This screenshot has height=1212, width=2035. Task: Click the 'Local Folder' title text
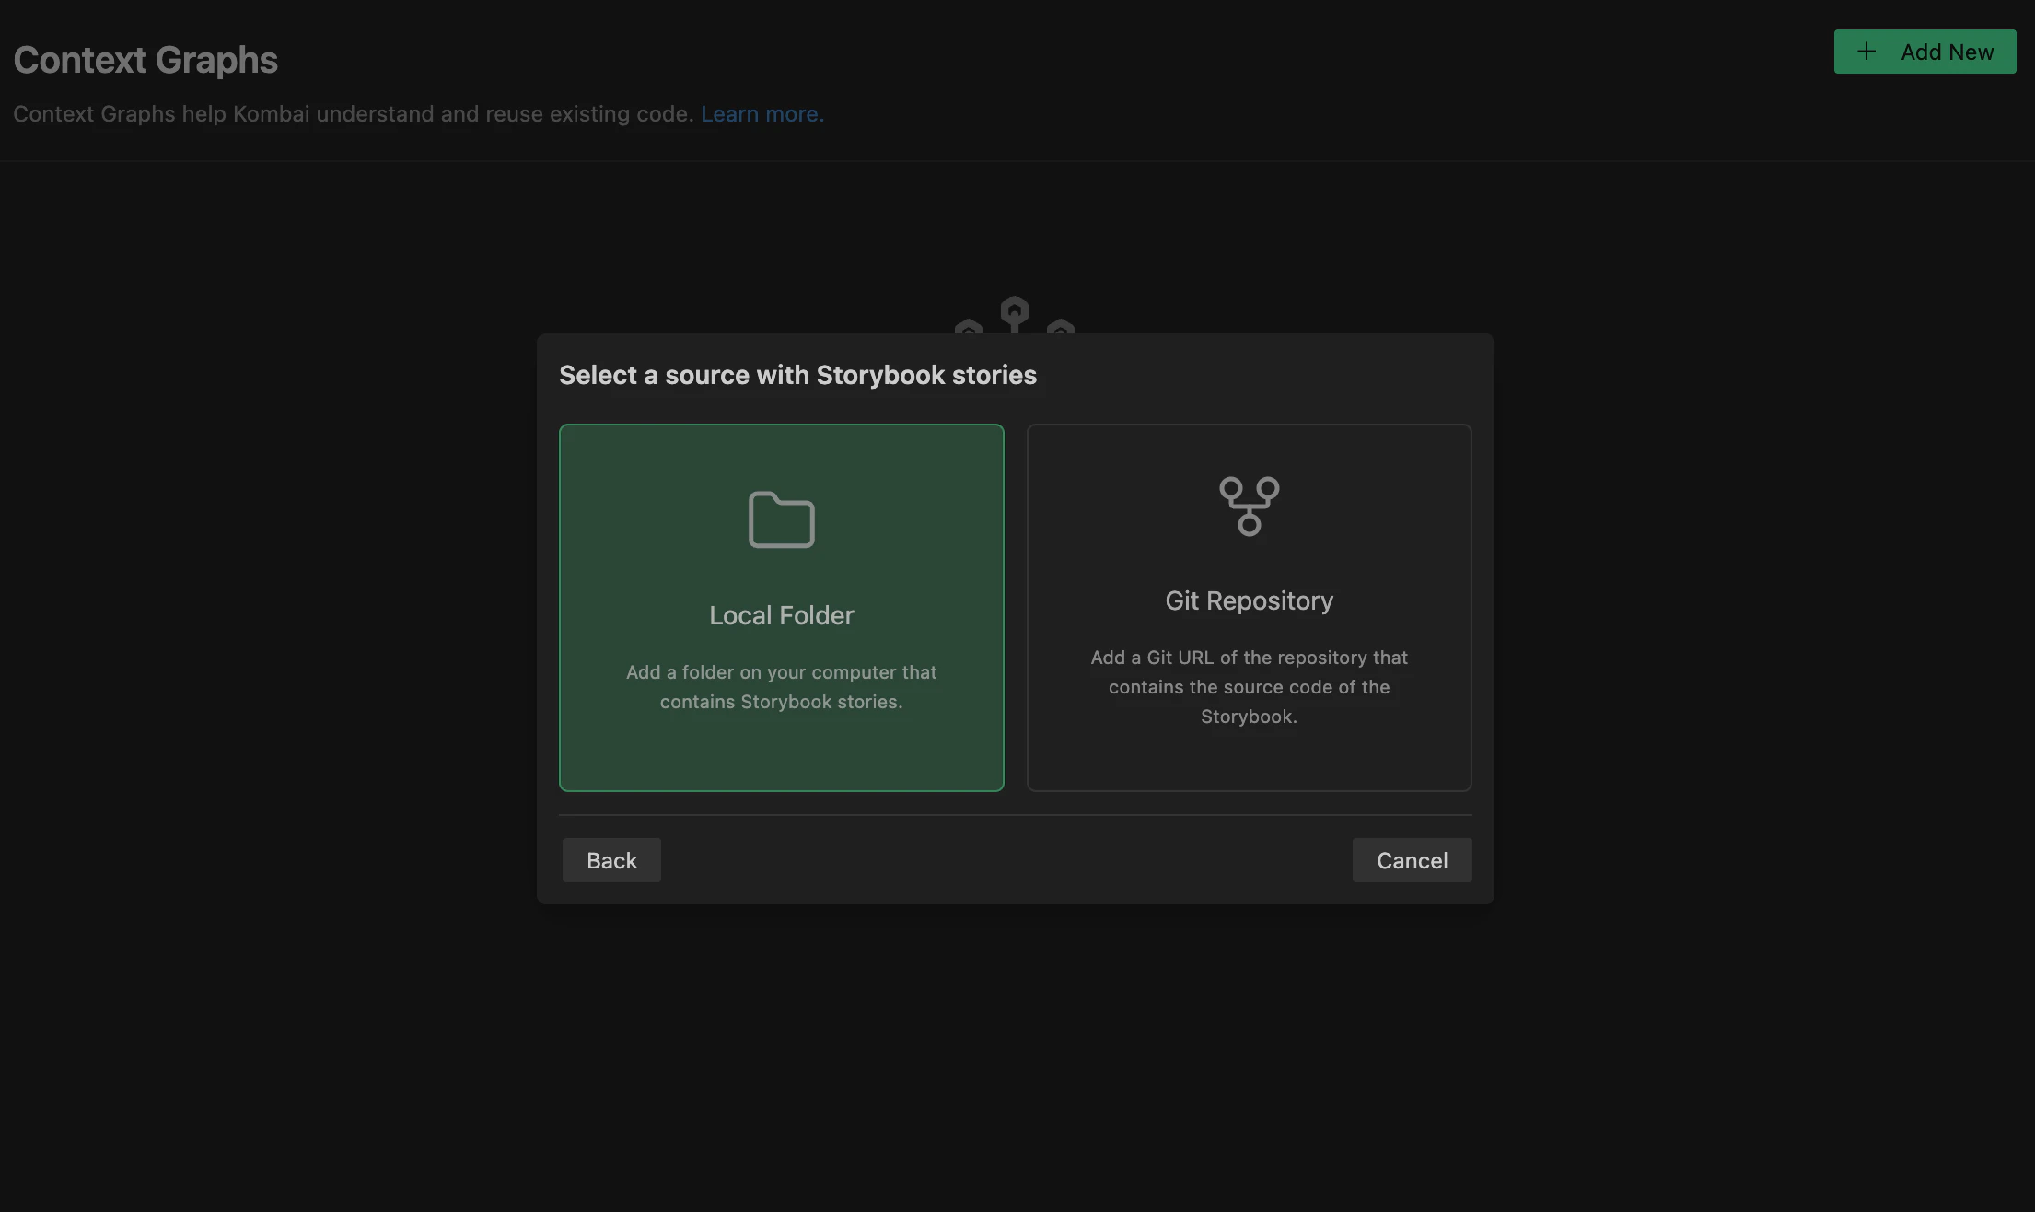[781, 615]
